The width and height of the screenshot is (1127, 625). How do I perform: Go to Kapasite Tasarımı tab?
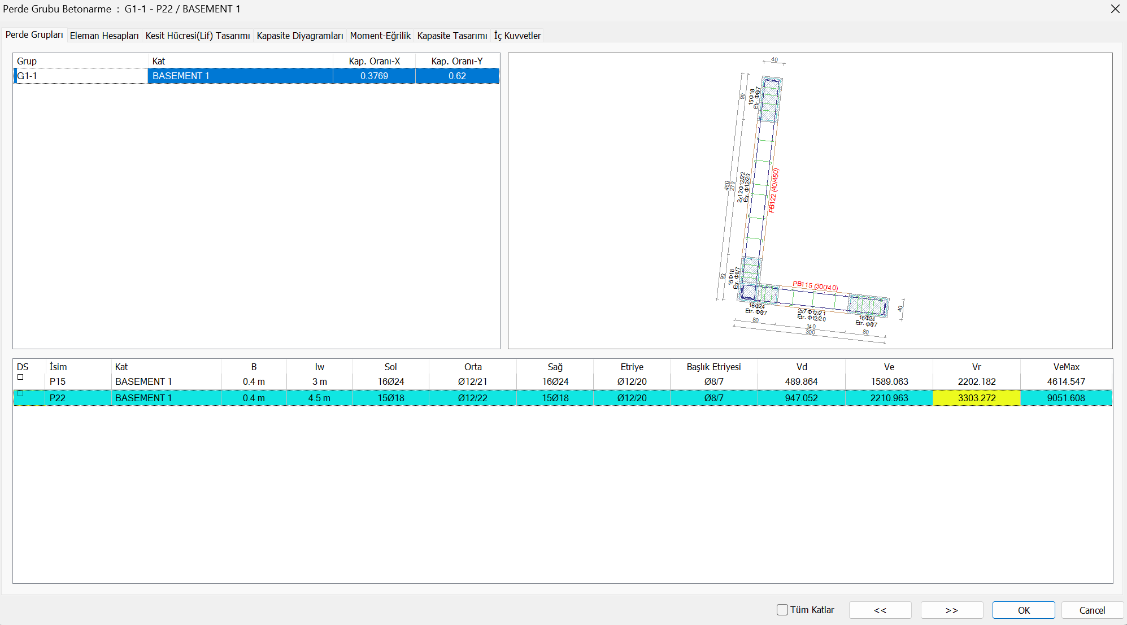[x=452, y=36]
